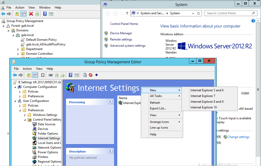Click the blue help icon in System window
Screen dimensions: 261x166
pyautogui.click(x=253, y=21)
